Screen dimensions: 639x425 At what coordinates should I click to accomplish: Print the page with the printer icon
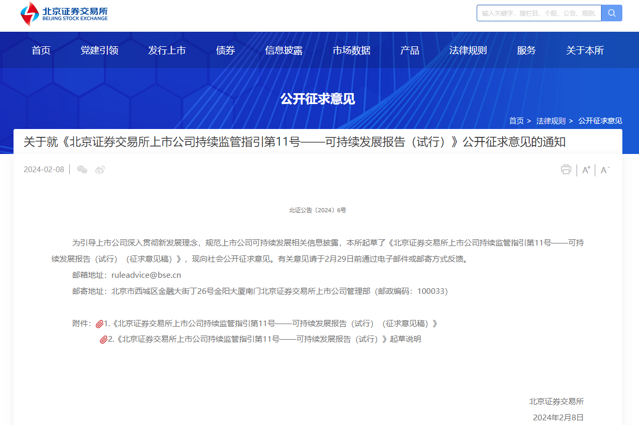click(566, 170)
